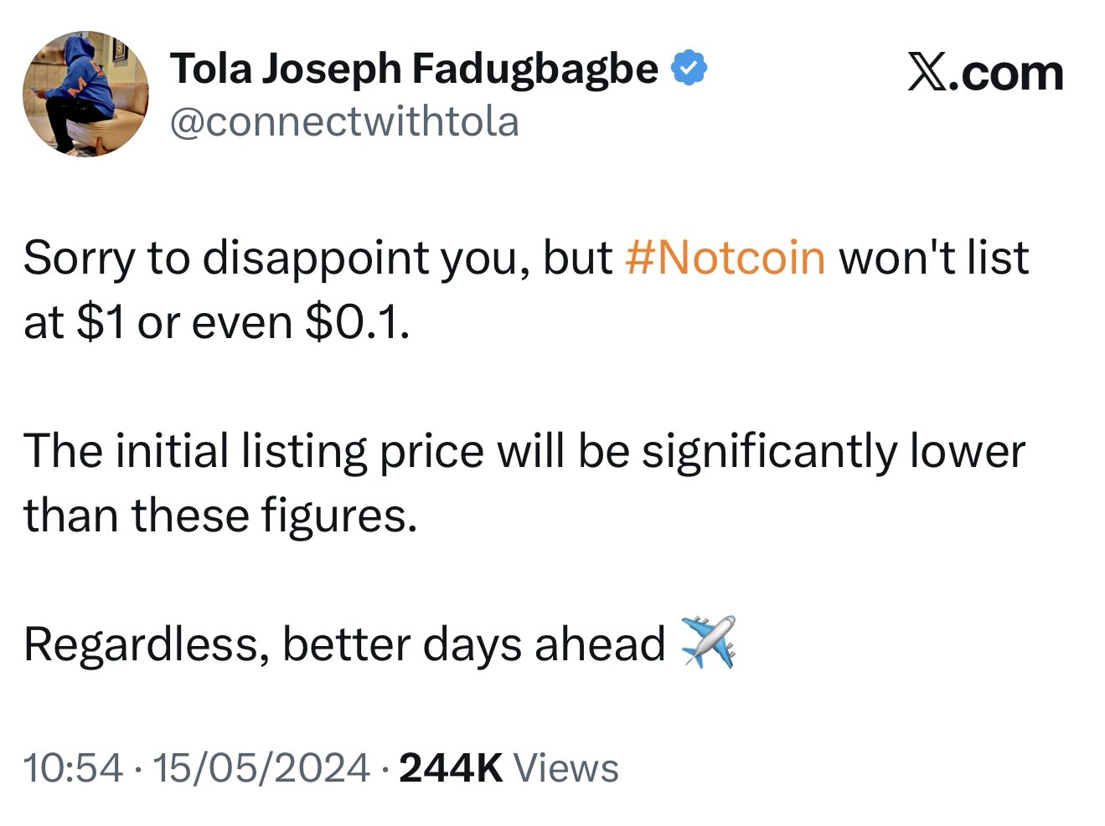Click the "$1" price in the tweet
1105x826 pixels.
click(x=100, y=321)
